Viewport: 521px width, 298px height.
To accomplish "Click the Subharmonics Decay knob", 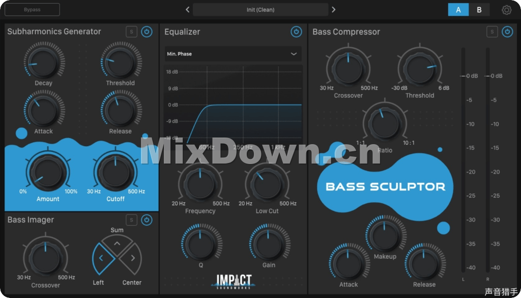I will [x=44, y=62].
